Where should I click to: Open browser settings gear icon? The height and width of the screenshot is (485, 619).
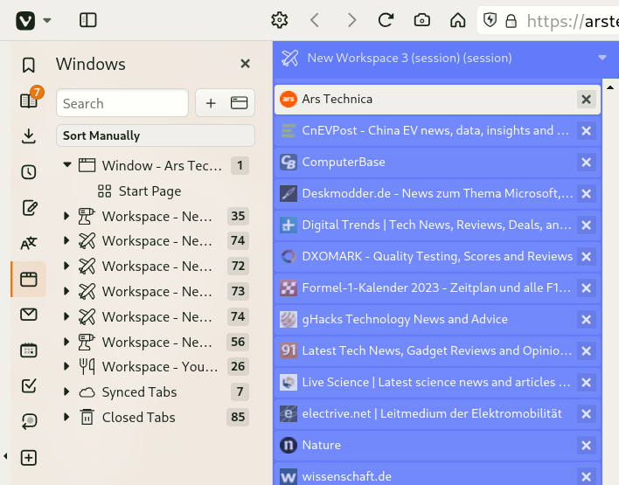click(280, 20)
